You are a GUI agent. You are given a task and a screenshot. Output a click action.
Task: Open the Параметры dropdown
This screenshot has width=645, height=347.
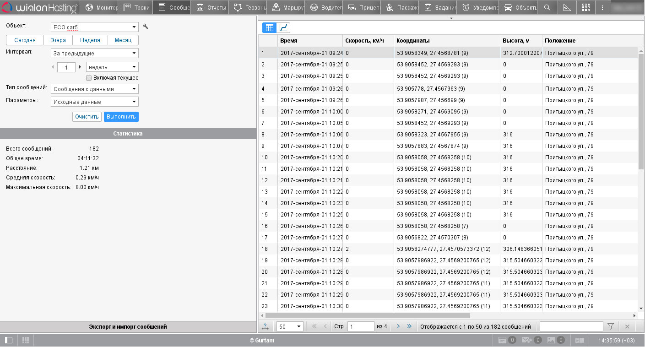tap(134, 102)
